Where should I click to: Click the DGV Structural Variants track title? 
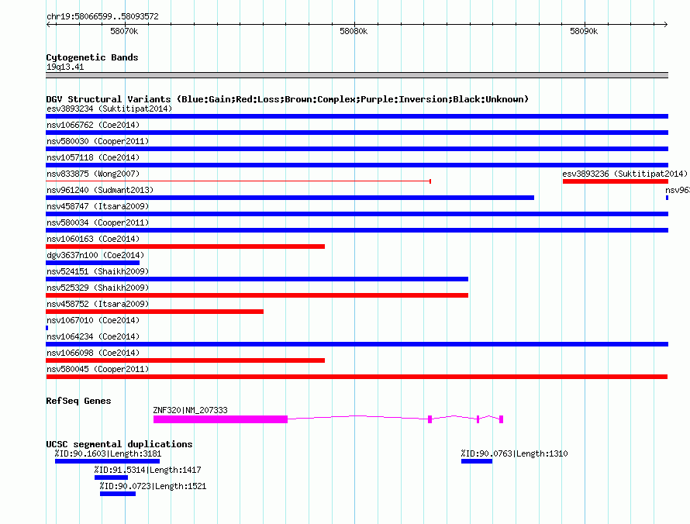(287, 99)
